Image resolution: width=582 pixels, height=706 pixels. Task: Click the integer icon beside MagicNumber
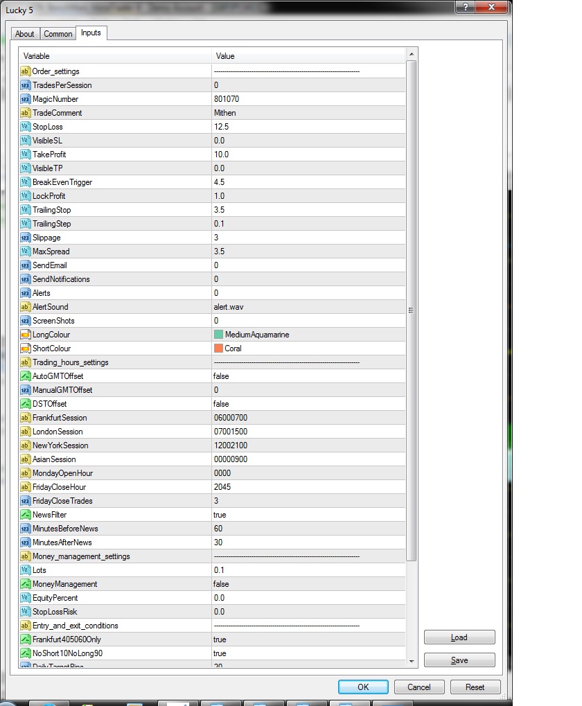point(25,99)
